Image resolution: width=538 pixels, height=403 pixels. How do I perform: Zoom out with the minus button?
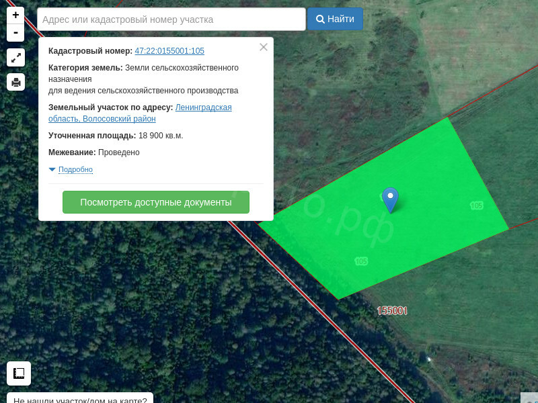15,33
